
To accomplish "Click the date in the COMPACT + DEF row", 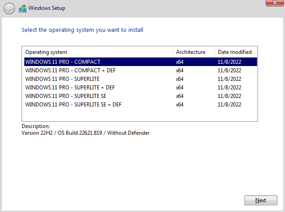I will (229, 70).
